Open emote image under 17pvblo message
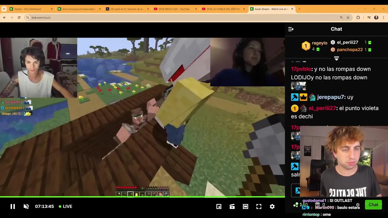 299,86
